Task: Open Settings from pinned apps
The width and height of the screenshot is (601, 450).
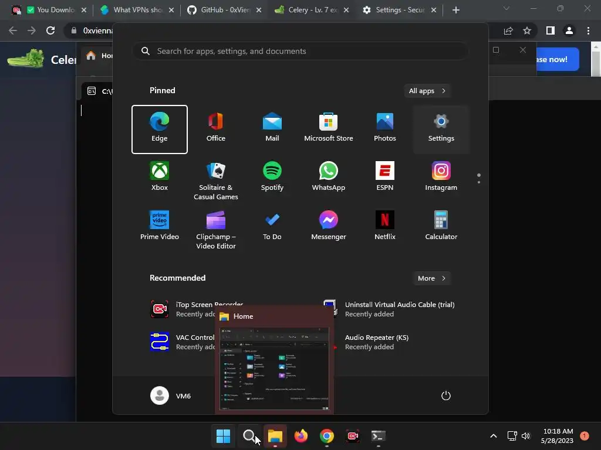Action: pyautogui.click(x=441, y=129)
